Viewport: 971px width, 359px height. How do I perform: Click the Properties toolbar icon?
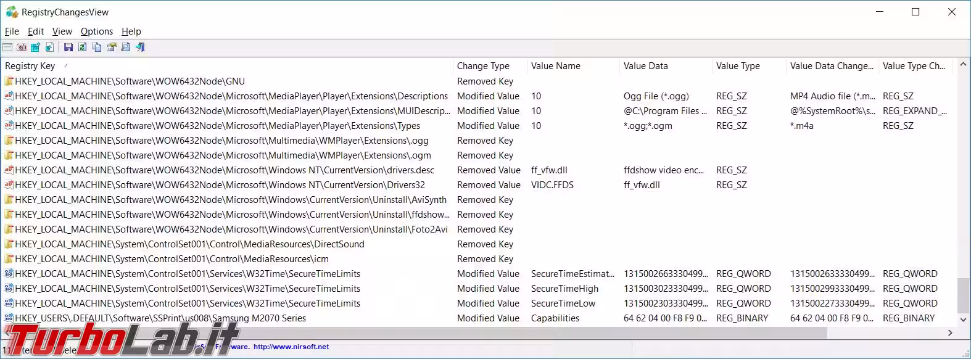click(x=112, y=47)
